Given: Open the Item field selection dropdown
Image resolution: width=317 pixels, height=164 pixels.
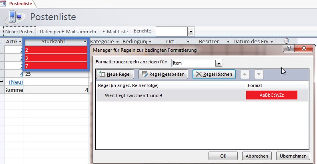Looking at the screenshot, I should coord(218,63).
